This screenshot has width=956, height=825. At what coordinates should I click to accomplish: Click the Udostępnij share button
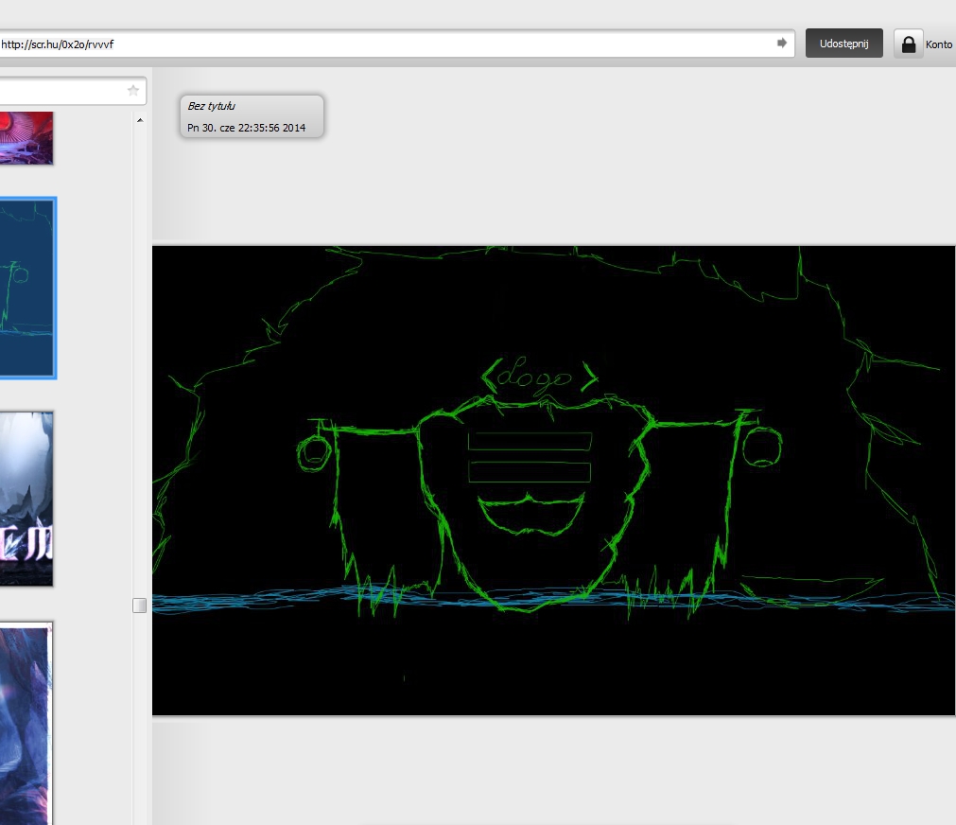coord(843,44)
